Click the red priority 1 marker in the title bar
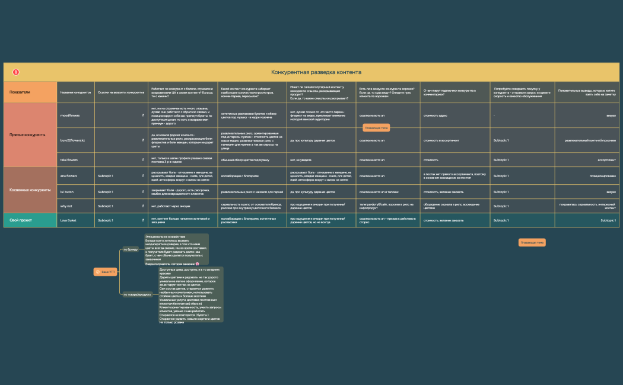Viewport: 623px width, 385px height. [x=16, y=72]
